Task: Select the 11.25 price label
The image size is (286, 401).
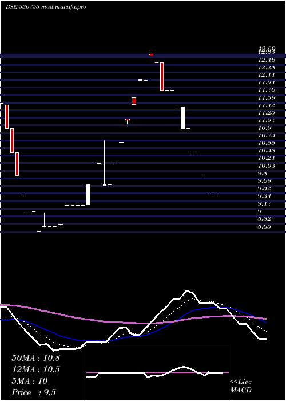Action: pyautogui.click(x=267, y=112)
